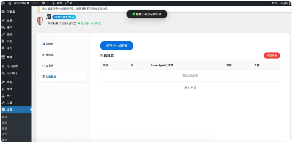Select the 白名单 tab

coord(50,66)
